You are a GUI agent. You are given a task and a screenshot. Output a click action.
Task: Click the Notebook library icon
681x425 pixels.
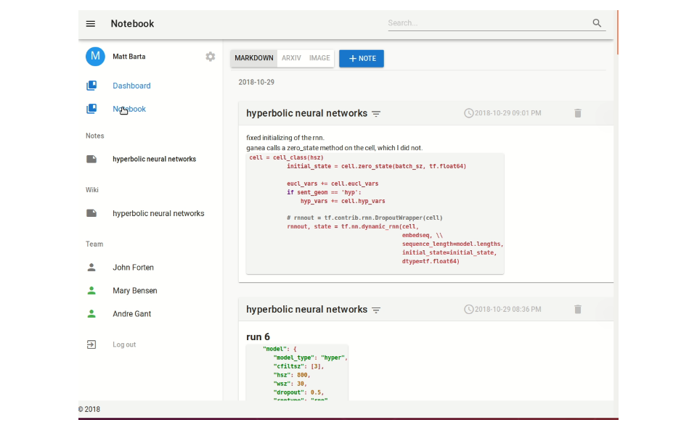(91, 109)
